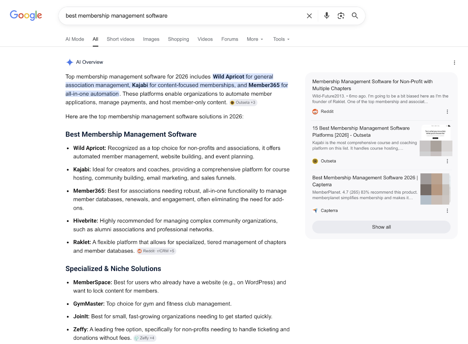Click the 'Raklet:' list item label
Screen dimensions: 468x344
click(x=82, y=242)
